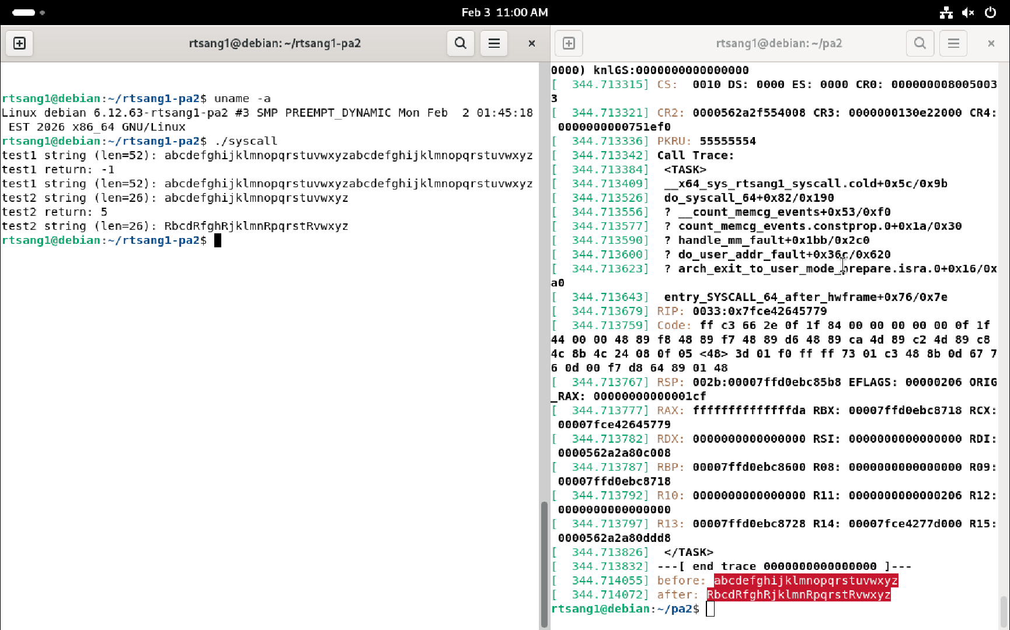This screenshot has height=630, width=1010.
Task: Click right terminal vertical scrollbar thumb
Action: (x=1003, y=610)
